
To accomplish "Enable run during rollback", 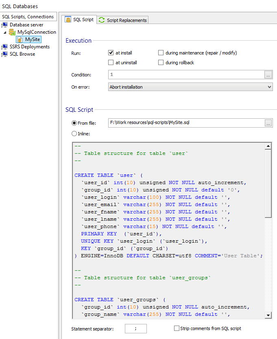I will click(161, 63).
